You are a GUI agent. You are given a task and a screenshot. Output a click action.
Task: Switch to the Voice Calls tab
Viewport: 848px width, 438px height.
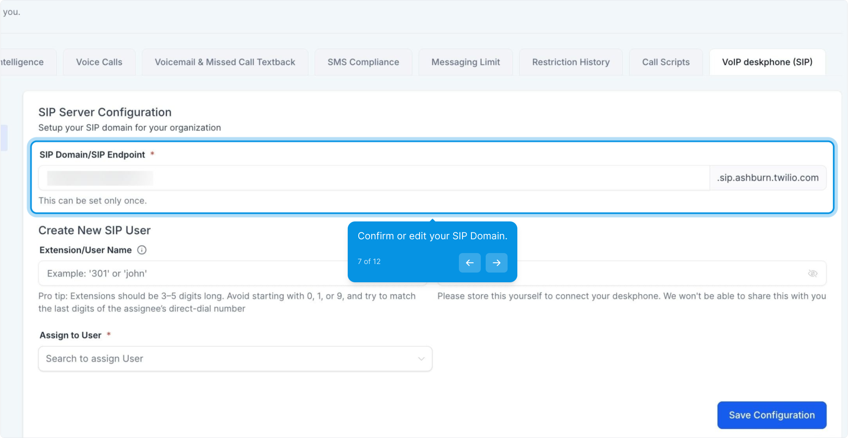click(x=99, y=62)
